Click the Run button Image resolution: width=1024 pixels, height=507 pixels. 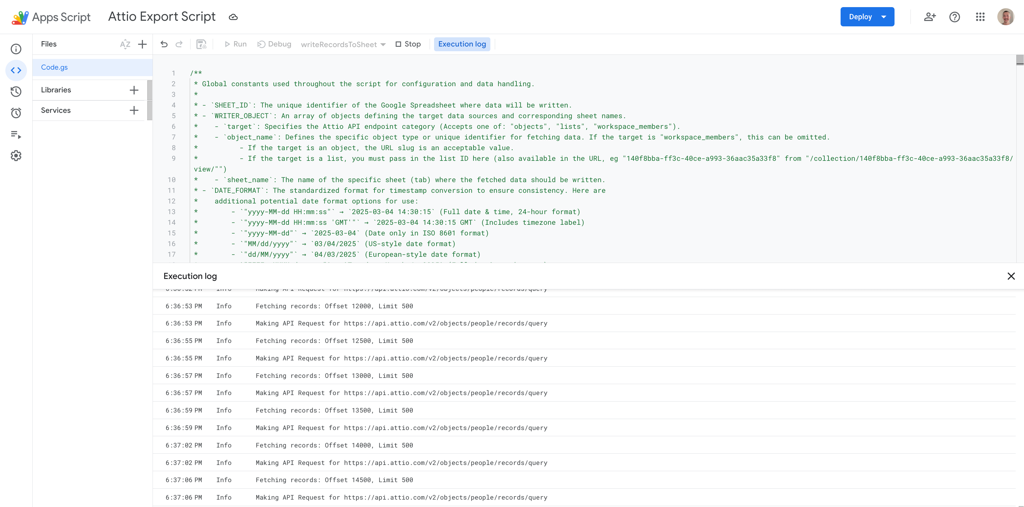(x=235, y=44)
